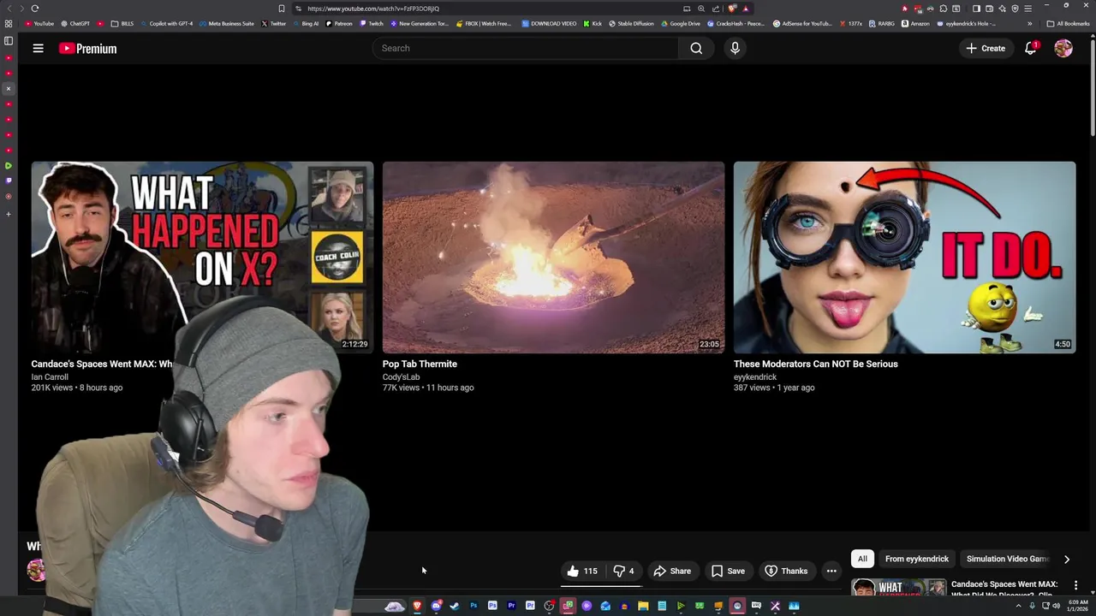The width and height of the screenshot is (1096, 616).
Task: Open options for sidebar Candace's Spaces video
Action: tap(1076, 585)
